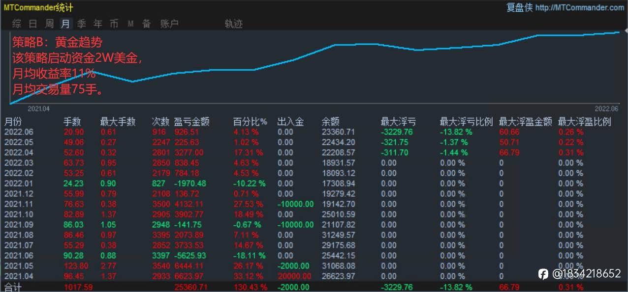Sort by the 最大浮盈比例 column header
Image resolution: width=628 pixels, height=292 pixels.
[x=585, y=122]
